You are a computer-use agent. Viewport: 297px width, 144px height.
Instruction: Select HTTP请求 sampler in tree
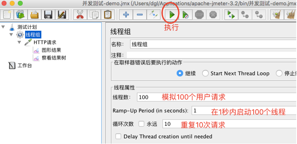[x=45, y=42]
